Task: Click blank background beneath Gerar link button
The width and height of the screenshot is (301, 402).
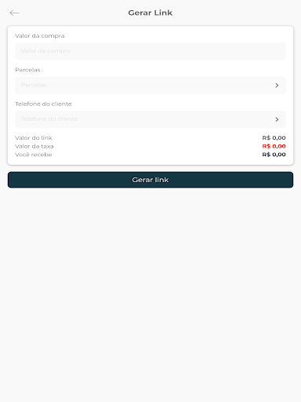Action: 150,288
